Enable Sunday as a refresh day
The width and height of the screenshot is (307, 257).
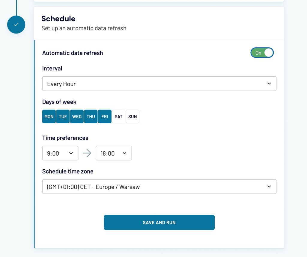[133, 116]
